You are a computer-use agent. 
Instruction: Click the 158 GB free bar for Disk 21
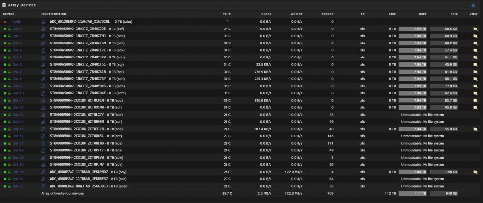(444, 172)
